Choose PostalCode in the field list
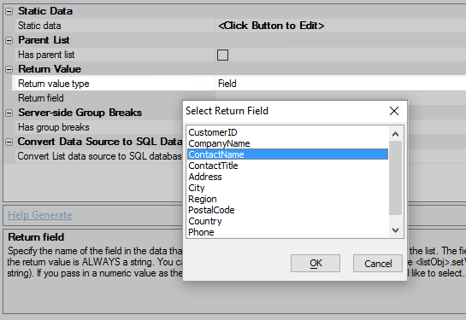466x320 pixels. click(287, 210)
